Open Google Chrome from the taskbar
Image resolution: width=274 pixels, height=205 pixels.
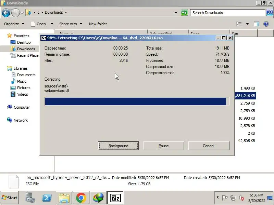81,198
